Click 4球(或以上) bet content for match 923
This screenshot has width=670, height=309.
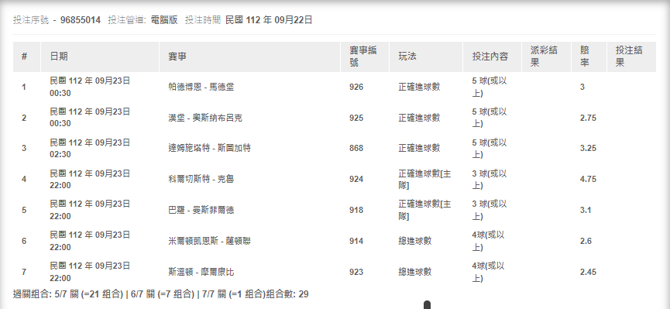(x=488, y=272)
